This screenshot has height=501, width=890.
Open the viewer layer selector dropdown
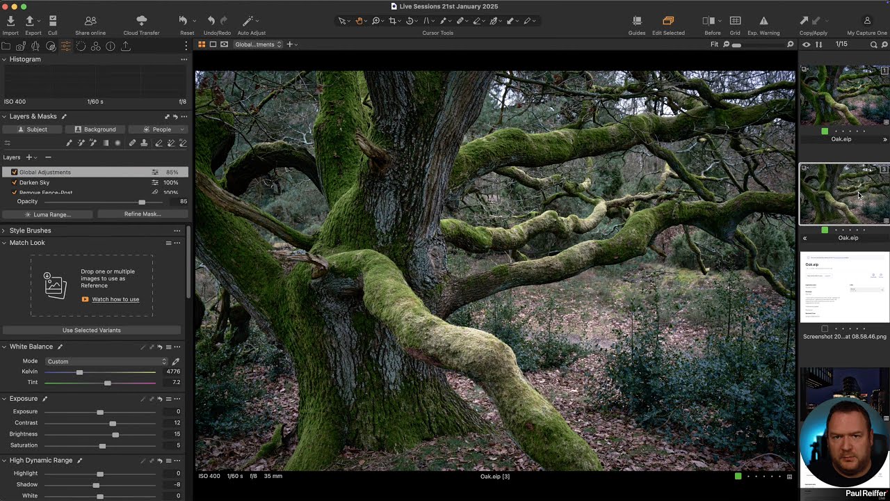click(258, 45)
